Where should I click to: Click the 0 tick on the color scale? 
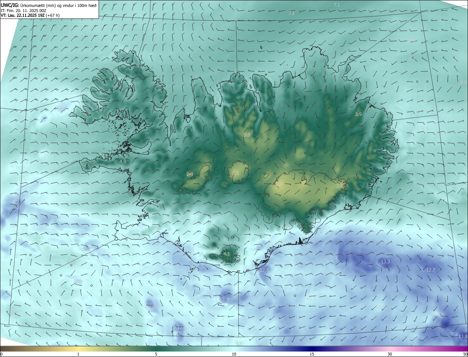click(x=1, y=354)
